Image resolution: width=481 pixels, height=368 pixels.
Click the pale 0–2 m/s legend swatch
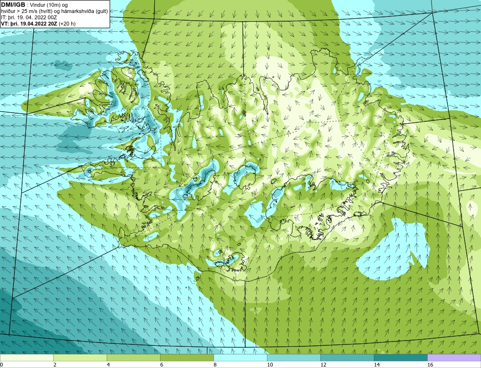click(26, 357)
